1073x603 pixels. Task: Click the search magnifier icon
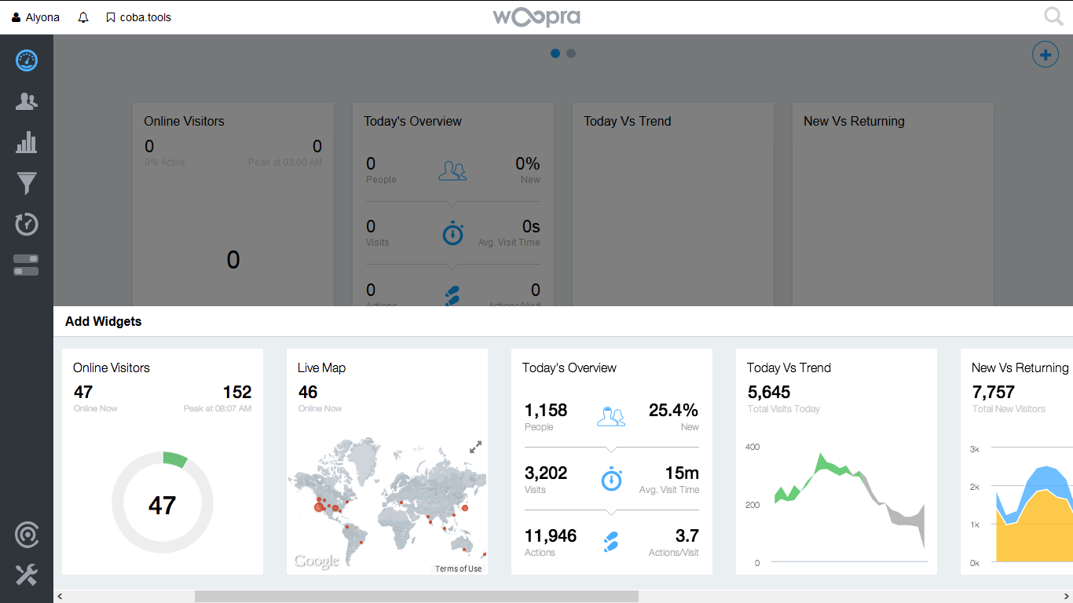tap(1053, 16)
